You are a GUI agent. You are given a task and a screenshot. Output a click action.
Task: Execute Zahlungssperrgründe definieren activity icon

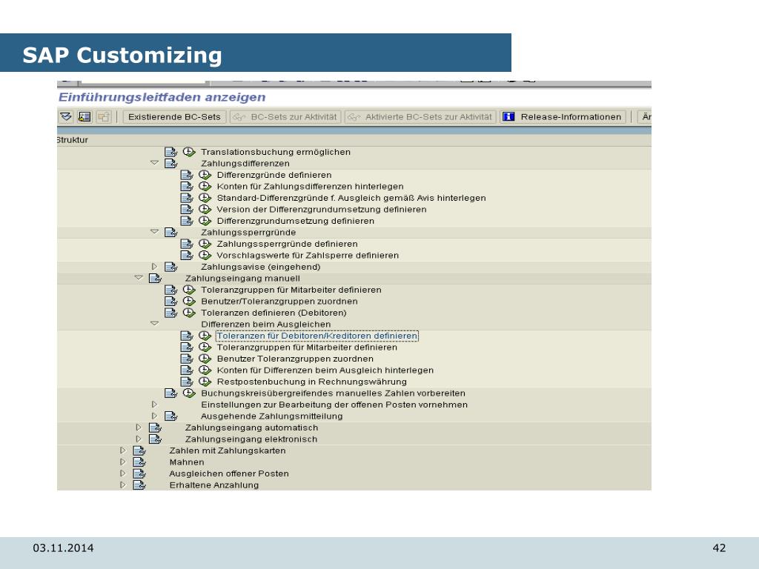point(205,244)
